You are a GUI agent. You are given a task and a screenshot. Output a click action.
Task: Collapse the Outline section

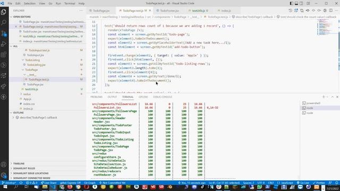18,112
